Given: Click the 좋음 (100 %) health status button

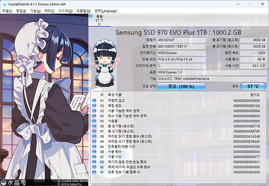Looking at the screenshot, I should 181,86.
